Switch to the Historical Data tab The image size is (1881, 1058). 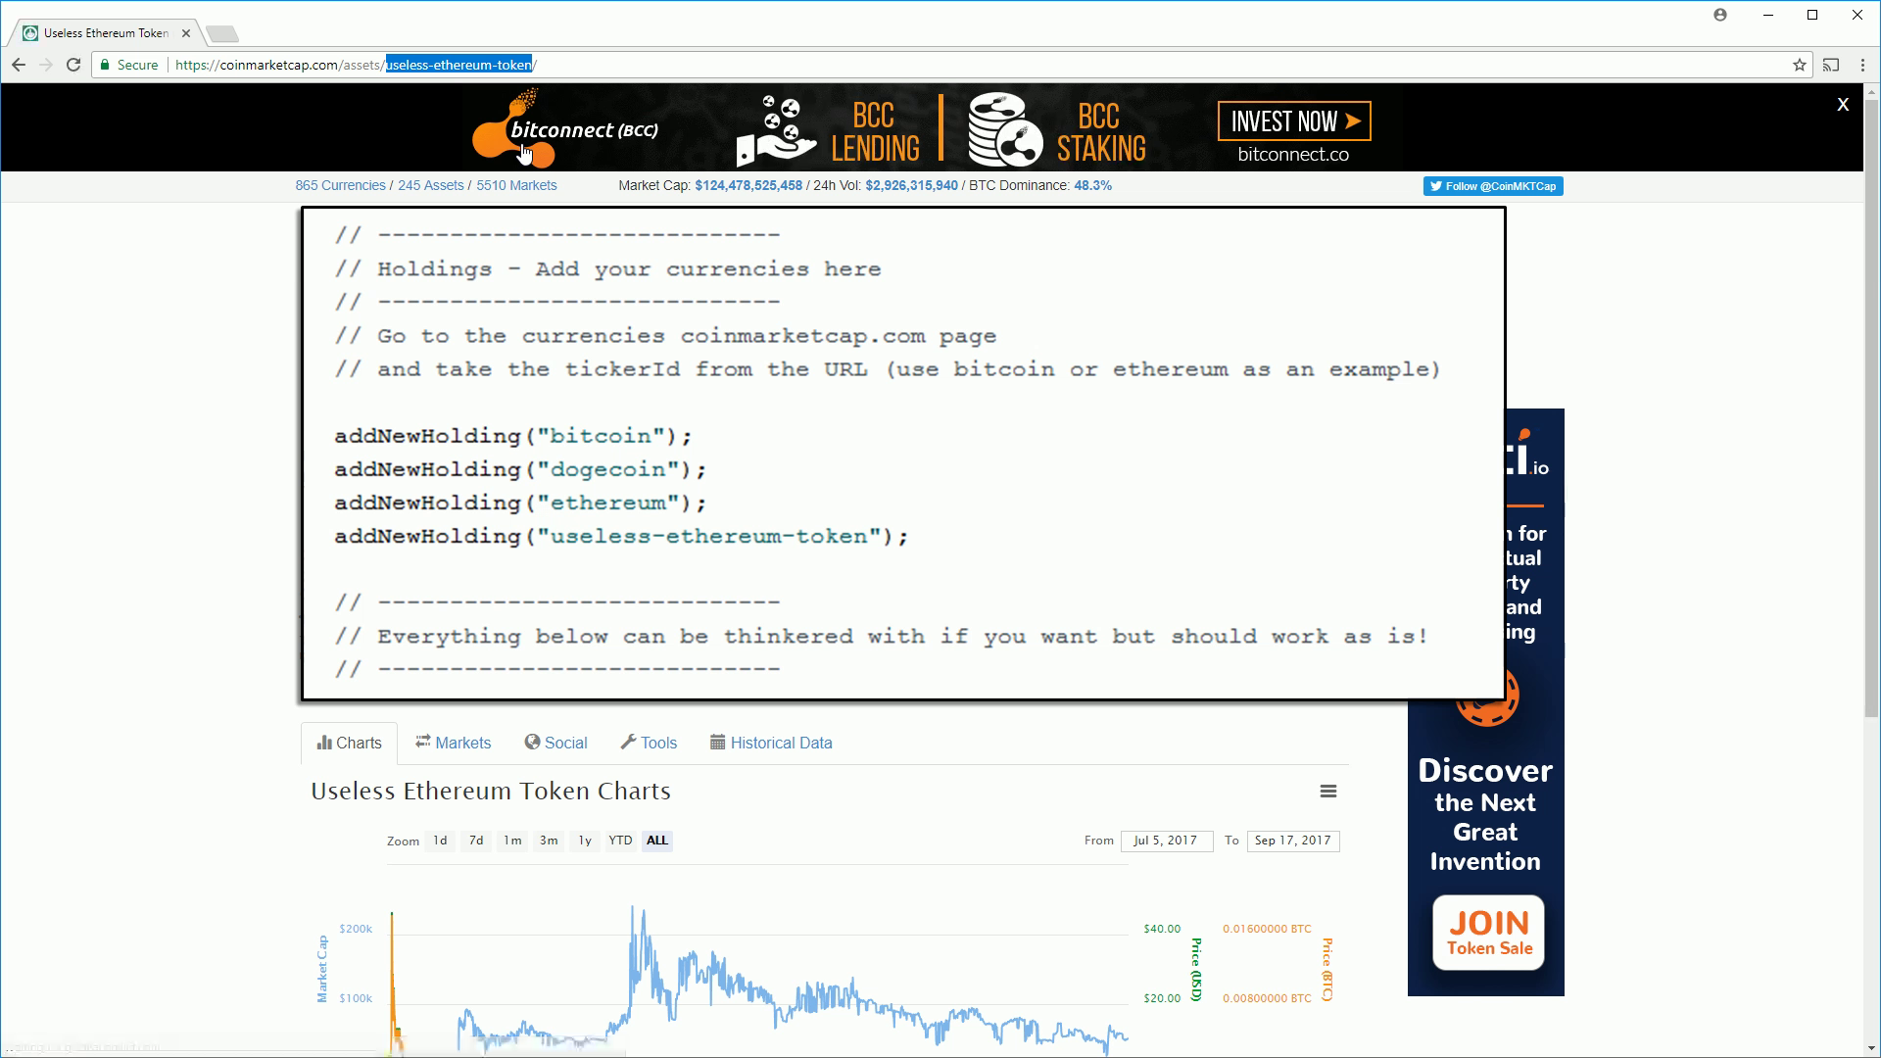[771, 743]
